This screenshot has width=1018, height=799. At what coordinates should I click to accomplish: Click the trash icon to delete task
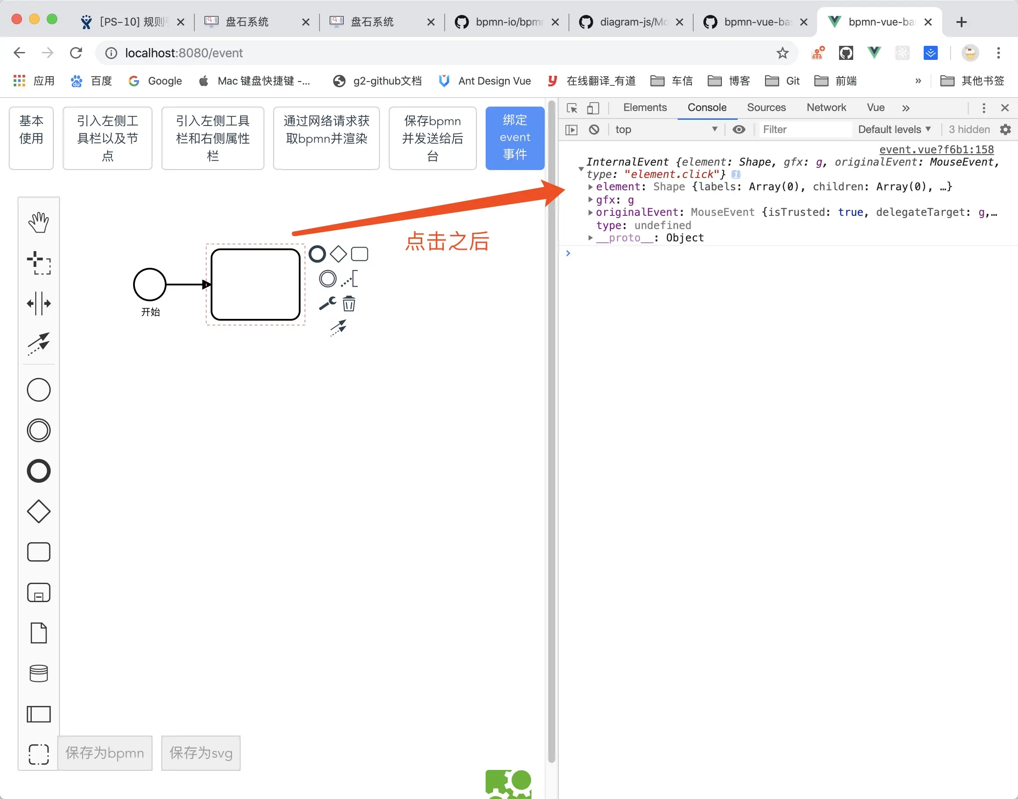point(349,303)
